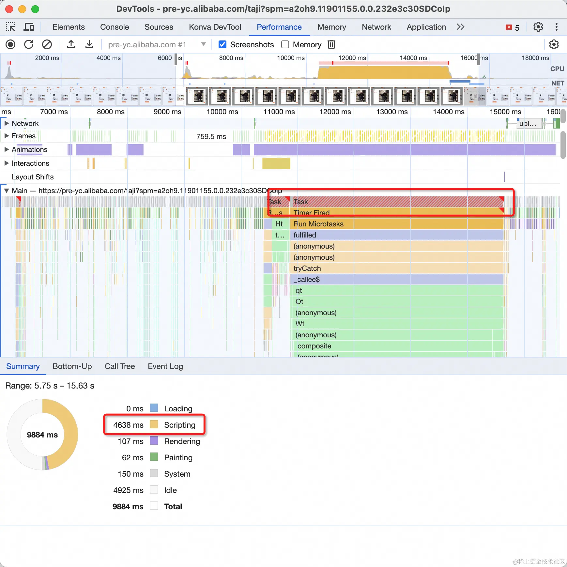Click the trash collect garbage icon
The width and height of the screenshot is (567, 567).
pos(331,44)
